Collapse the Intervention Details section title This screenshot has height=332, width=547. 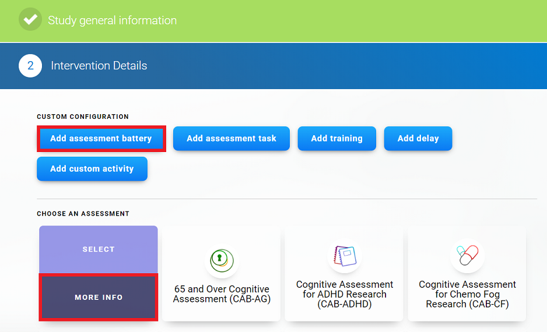pos(99,66)
